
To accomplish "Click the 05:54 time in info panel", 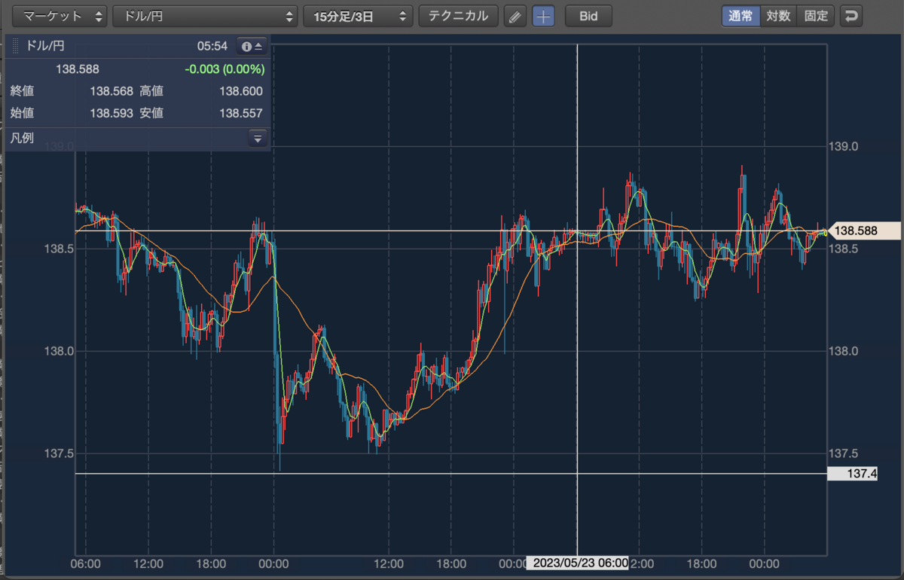I will pos(212,47).
